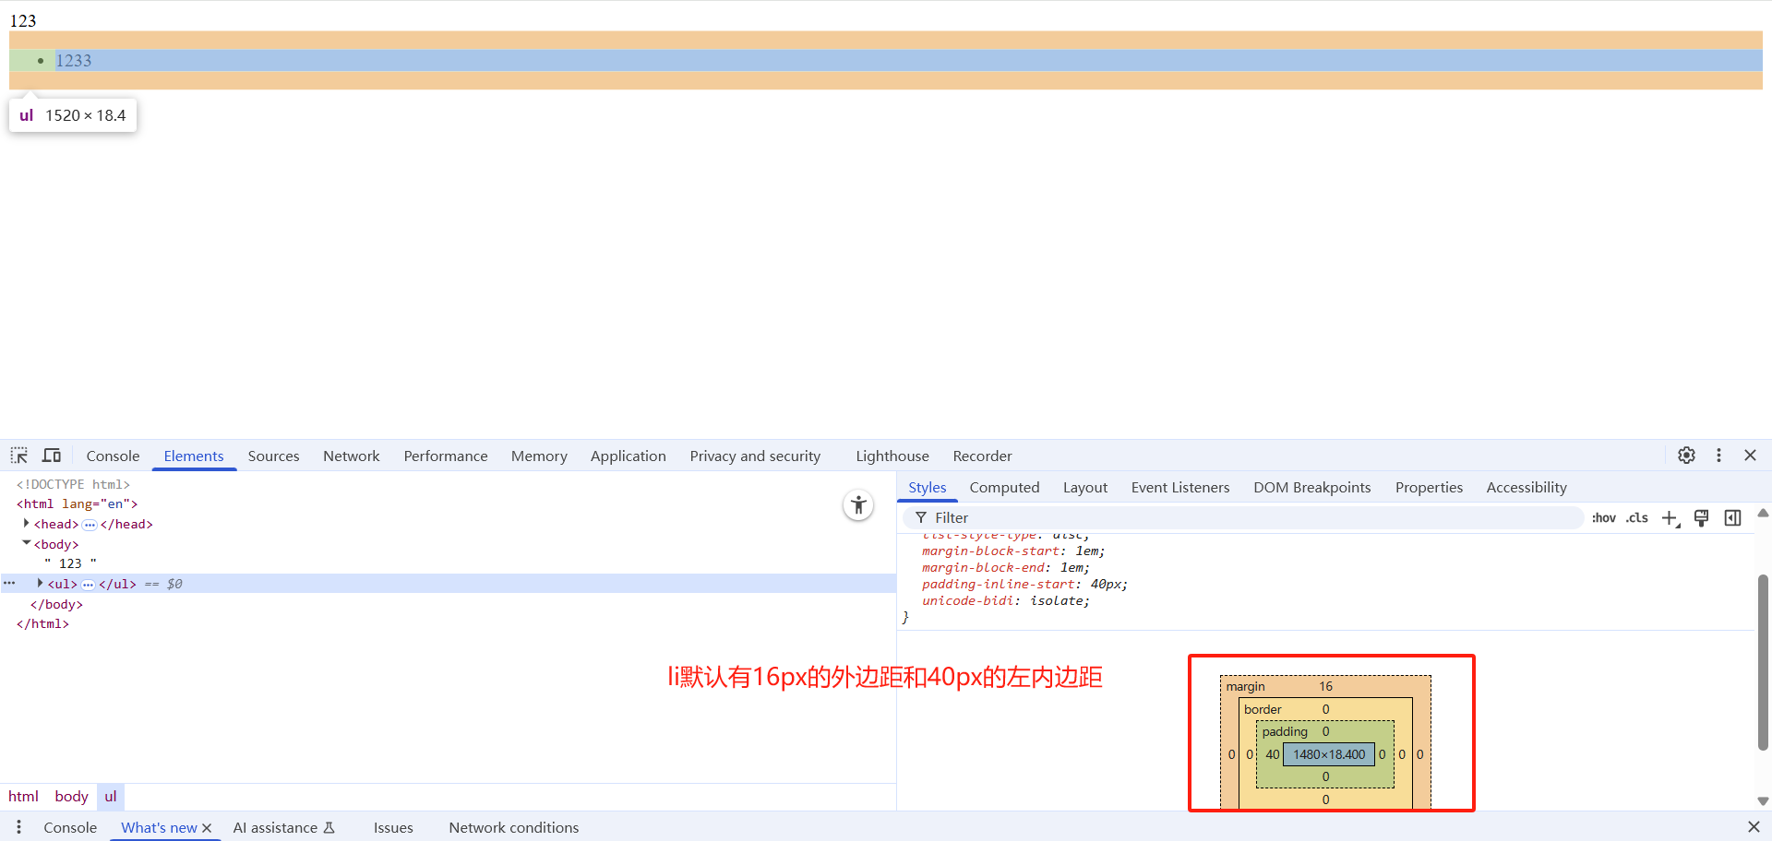Open the drawer three-dot menu
The width and height of the screenshot is (1772, 841).
[18, 827]
